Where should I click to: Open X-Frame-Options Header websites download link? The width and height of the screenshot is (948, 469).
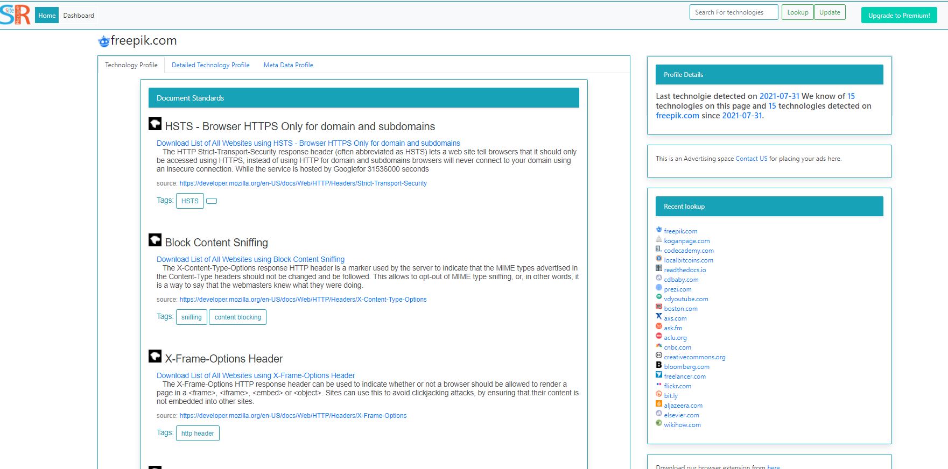(256, 375)
